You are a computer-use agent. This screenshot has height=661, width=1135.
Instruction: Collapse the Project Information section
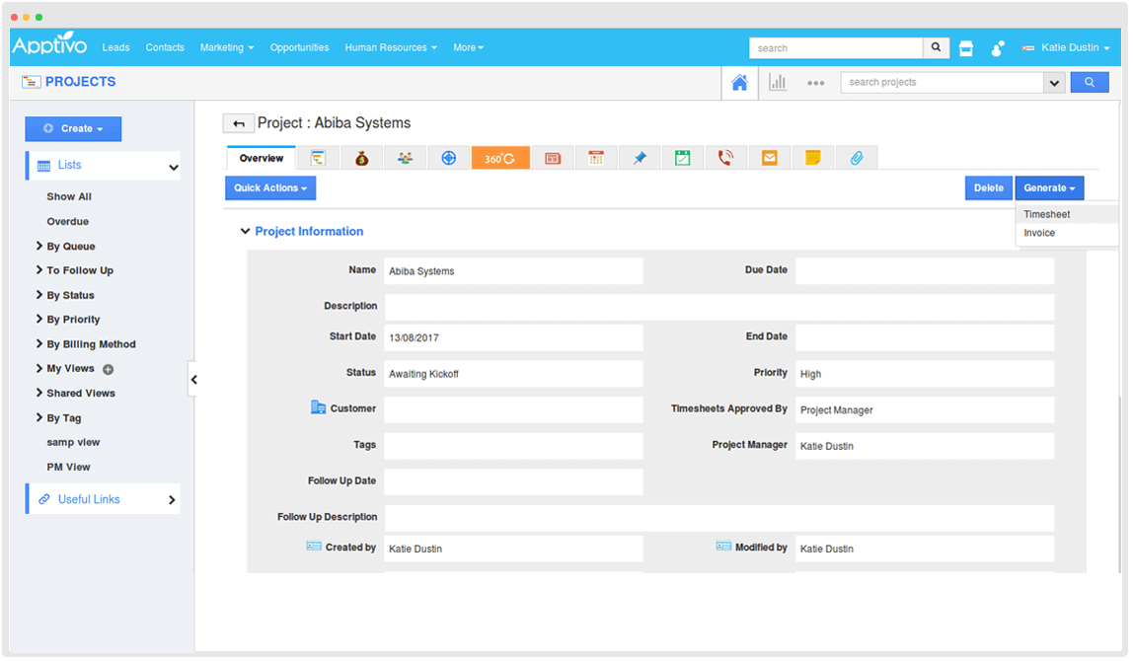tap(246, 232)
